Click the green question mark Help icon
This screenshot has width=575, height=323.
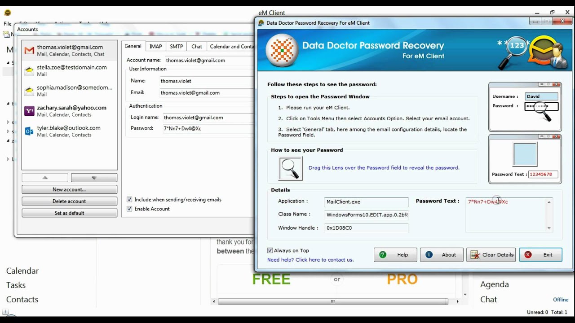tap(383, 255)
